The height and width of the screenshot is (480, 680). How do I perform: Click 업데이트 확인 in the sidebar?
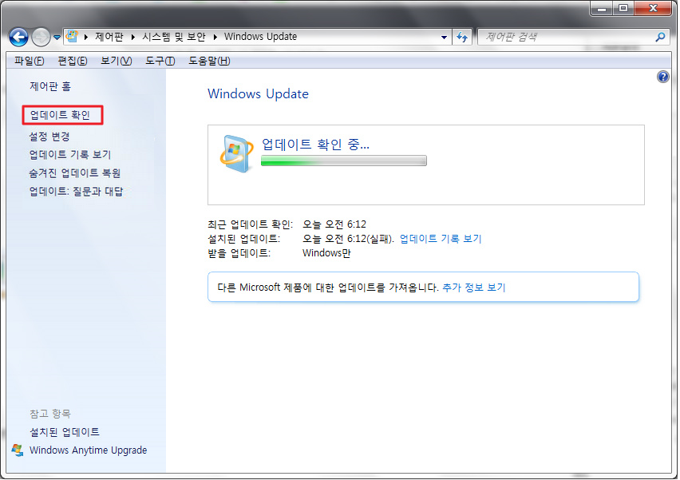click(60, 115)
